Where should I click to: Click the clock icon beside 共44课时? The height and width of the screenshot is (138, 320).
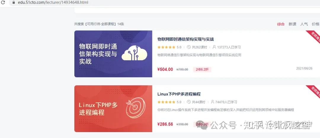189,102
